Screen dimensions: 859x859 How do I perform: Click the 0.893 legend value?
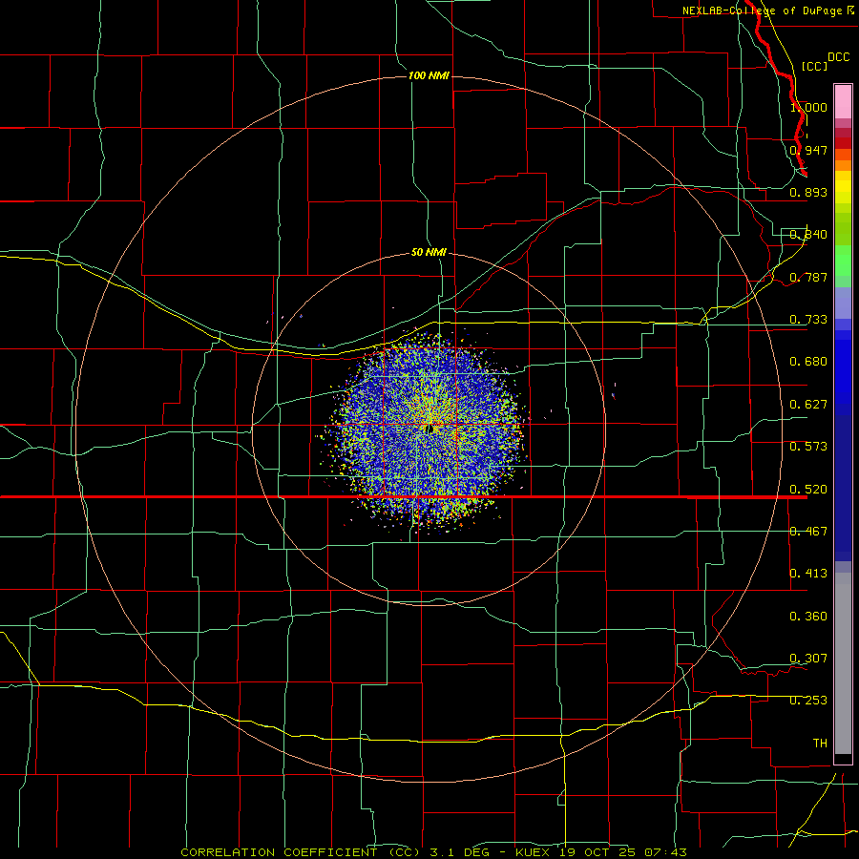[x=808, y=192]
